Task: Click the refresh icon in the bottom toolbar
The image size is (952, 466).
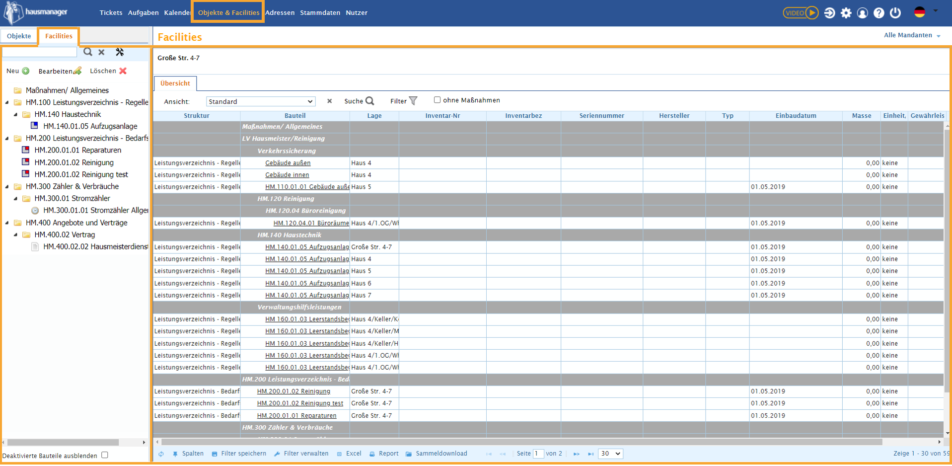Action: (x=161, y=454)
